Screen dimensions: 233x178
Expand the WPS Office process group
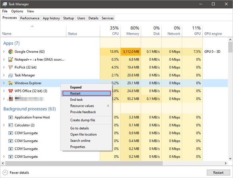pos(4,91)
